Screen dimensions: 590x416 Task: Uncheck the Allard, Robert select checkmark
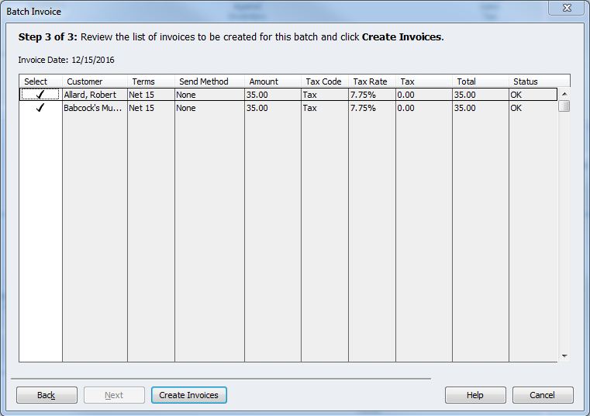point(40,95)
